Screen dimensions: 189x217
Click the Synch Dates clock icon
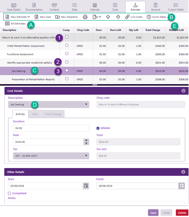coord(149,17)
